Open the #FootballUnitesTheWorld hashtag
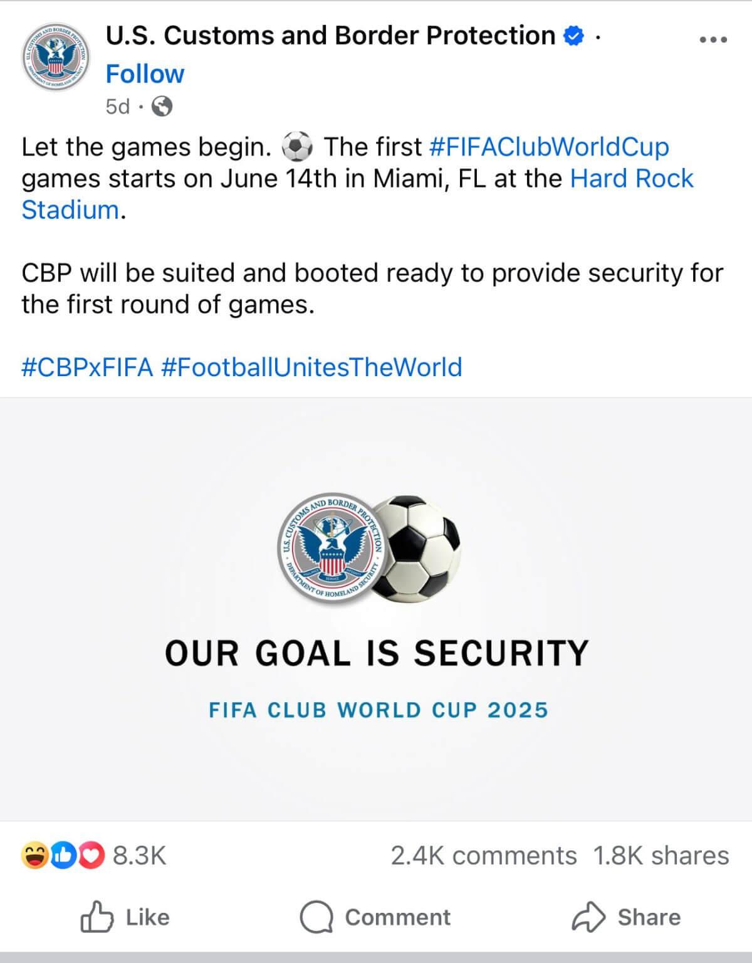This screenshot has height=963, width=752. (311, 367)
